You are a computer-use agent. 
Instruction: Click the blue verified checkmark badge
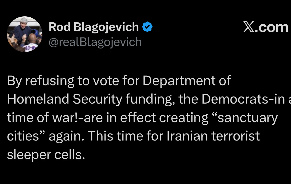pyautogui.click(x=147, y=27)
